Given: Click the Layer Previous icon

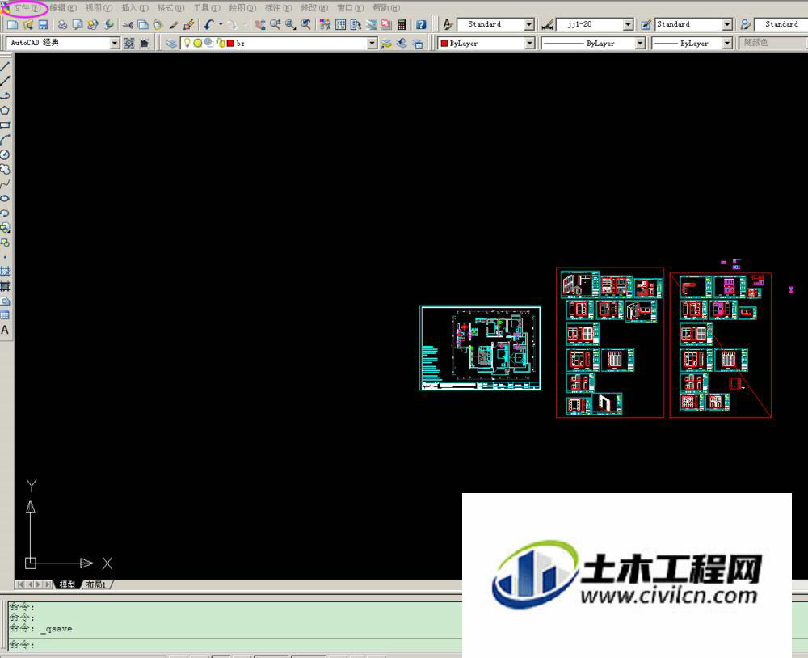Looking at the screenshot, I should point(402,44).
